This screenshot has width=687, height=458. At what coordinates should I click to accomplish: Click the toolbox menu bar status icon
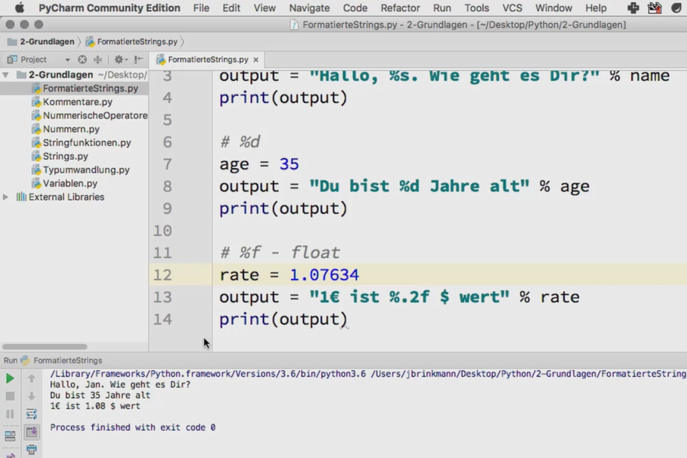point(654,8)
